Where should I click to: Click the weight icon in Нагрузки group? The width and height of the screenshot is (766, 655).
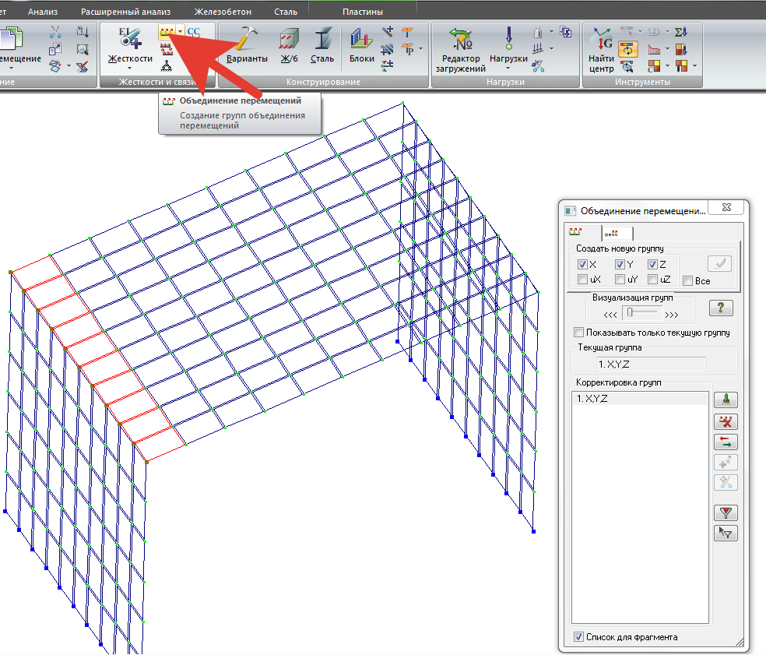538,32
